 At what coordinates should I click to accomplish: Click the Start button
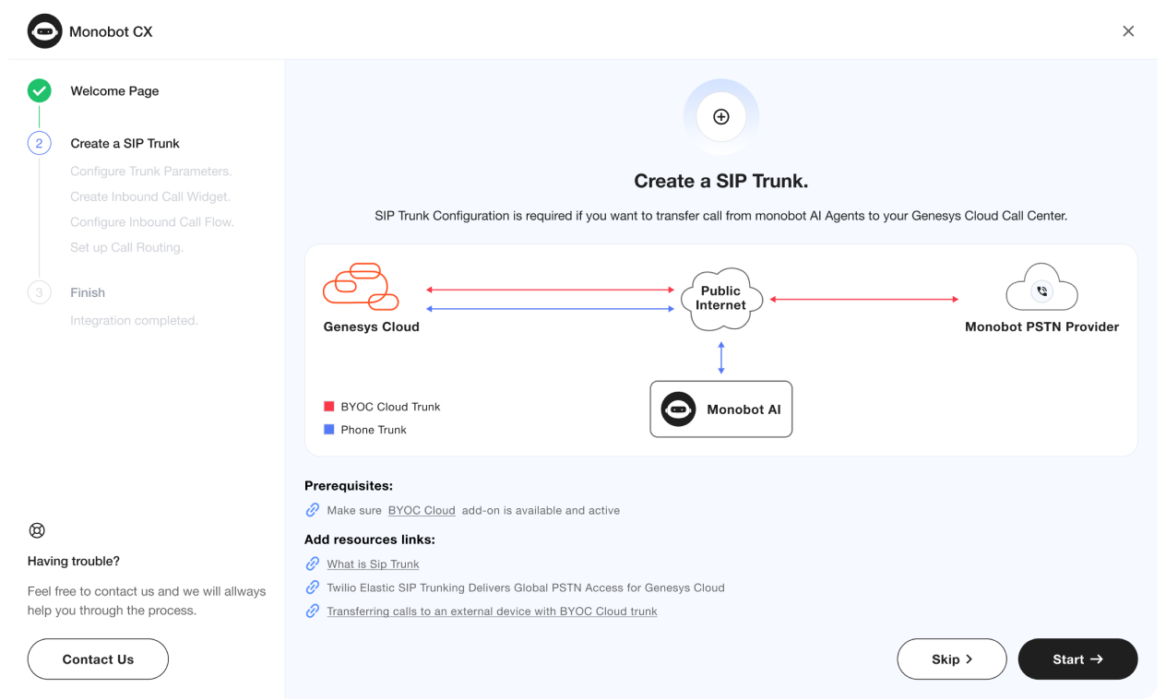pos(1077,659)
